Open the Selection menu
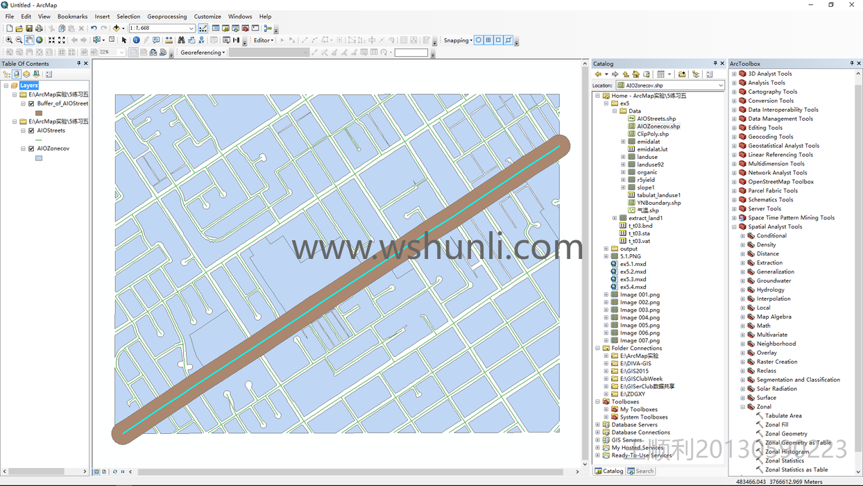This screenshot has width=863, height=486. coord(128,17)
